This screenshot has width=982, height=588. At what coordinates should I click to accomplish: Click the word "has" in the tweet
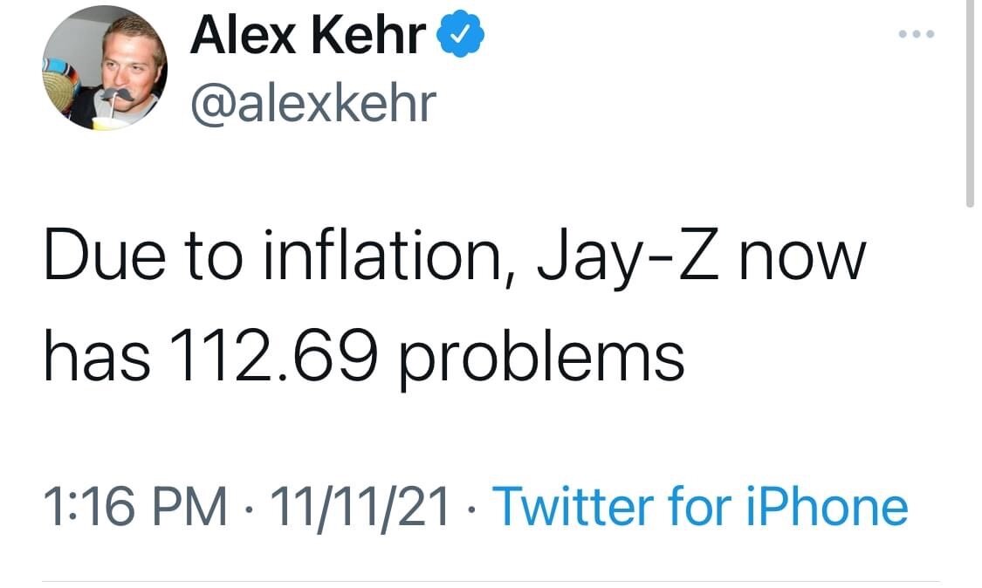pyautogui.click(x=97, y=355)
